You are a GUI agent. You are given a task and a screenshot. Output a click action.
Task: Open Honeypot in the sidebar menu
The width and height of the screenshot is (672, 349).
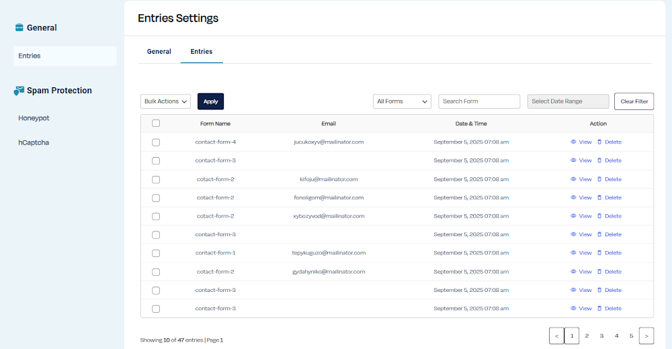(34, 118)
